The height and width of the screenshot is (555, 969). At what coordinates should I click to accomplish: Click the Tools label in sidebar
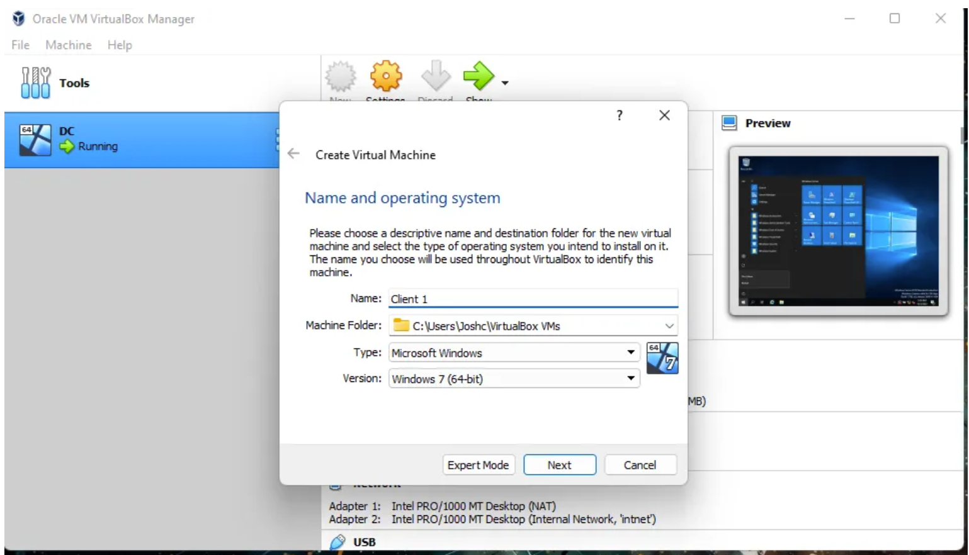(74, 83)
